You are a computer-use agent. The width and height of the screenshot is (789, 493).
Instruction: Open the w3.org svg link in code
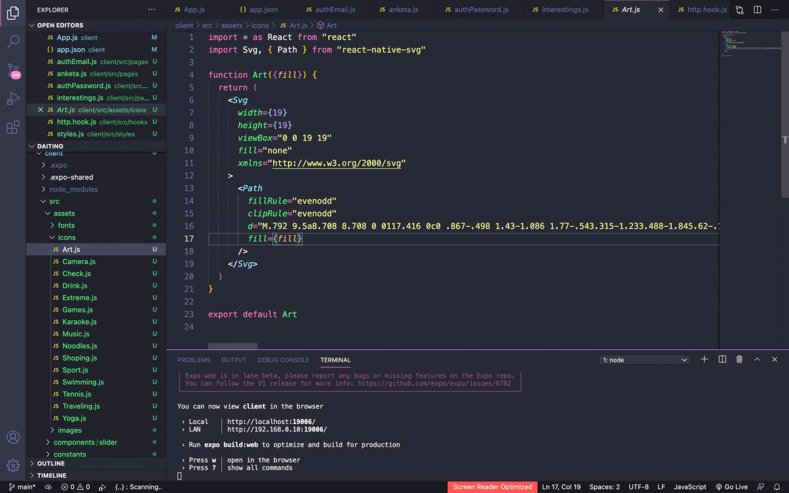[x=337, y=163]
